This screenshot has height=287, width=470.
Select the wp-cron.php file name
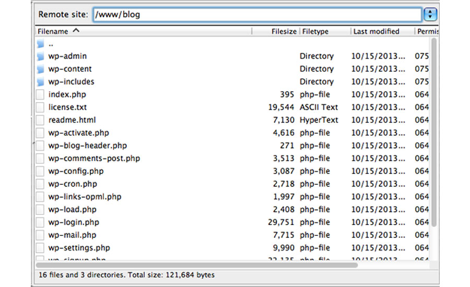pyautogui.click(x=73, y=184)
